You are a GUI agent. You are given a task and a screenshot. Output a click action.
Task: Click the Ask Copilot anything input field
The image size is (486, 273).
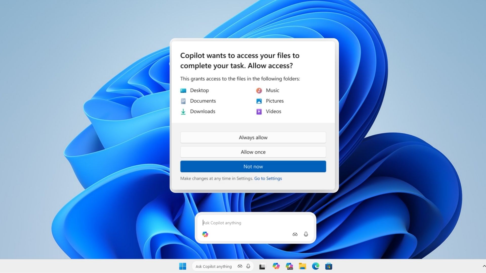click(x=253, y=223)
